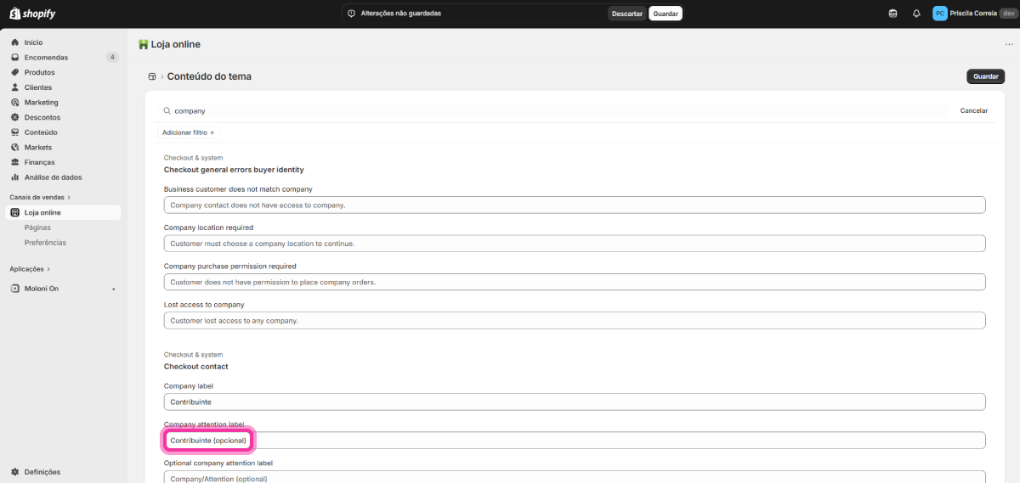
Task: Open Adicionar filtro menu
Action: (189, 132)
